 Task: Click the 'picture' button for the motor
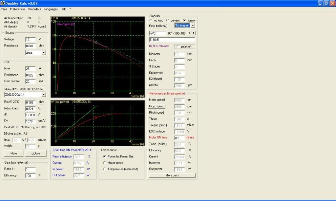tap(35, 153)
